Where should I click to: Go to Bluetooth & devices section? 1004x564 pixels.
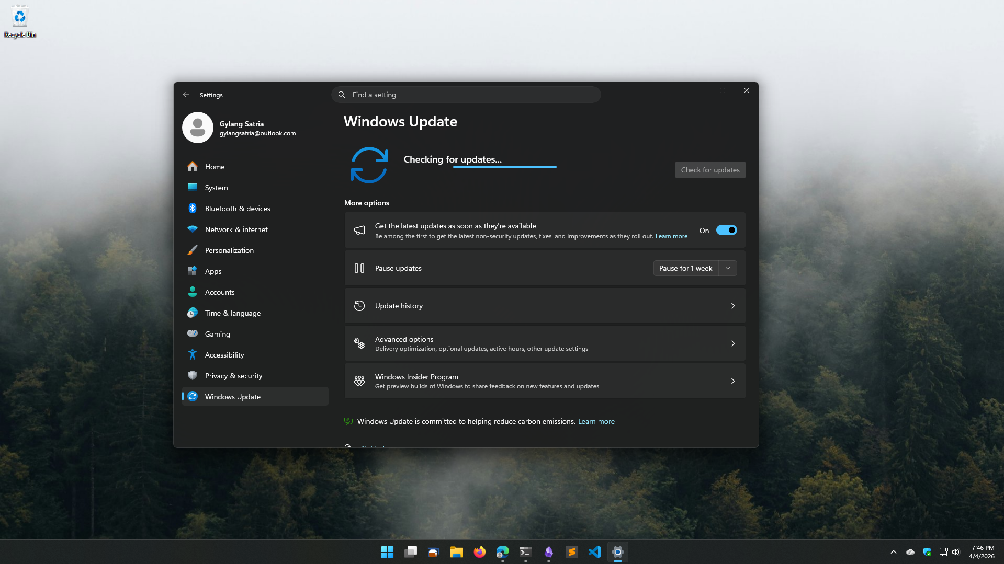(x=238, y=209)
